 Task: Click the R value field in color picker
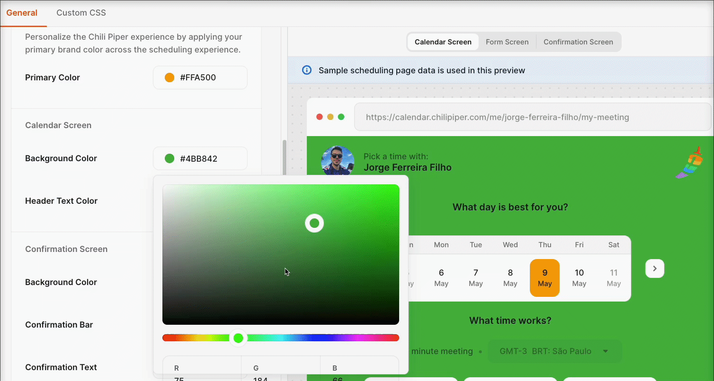(x=202, y=369)
